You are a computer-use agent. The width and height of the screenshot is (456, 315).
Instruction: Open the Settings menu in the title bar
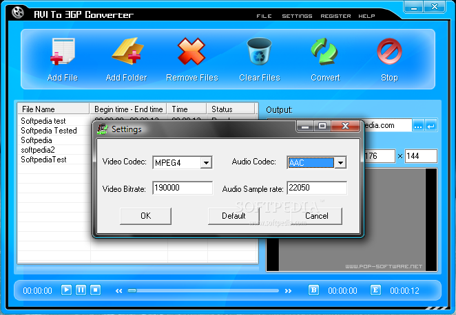297,16
